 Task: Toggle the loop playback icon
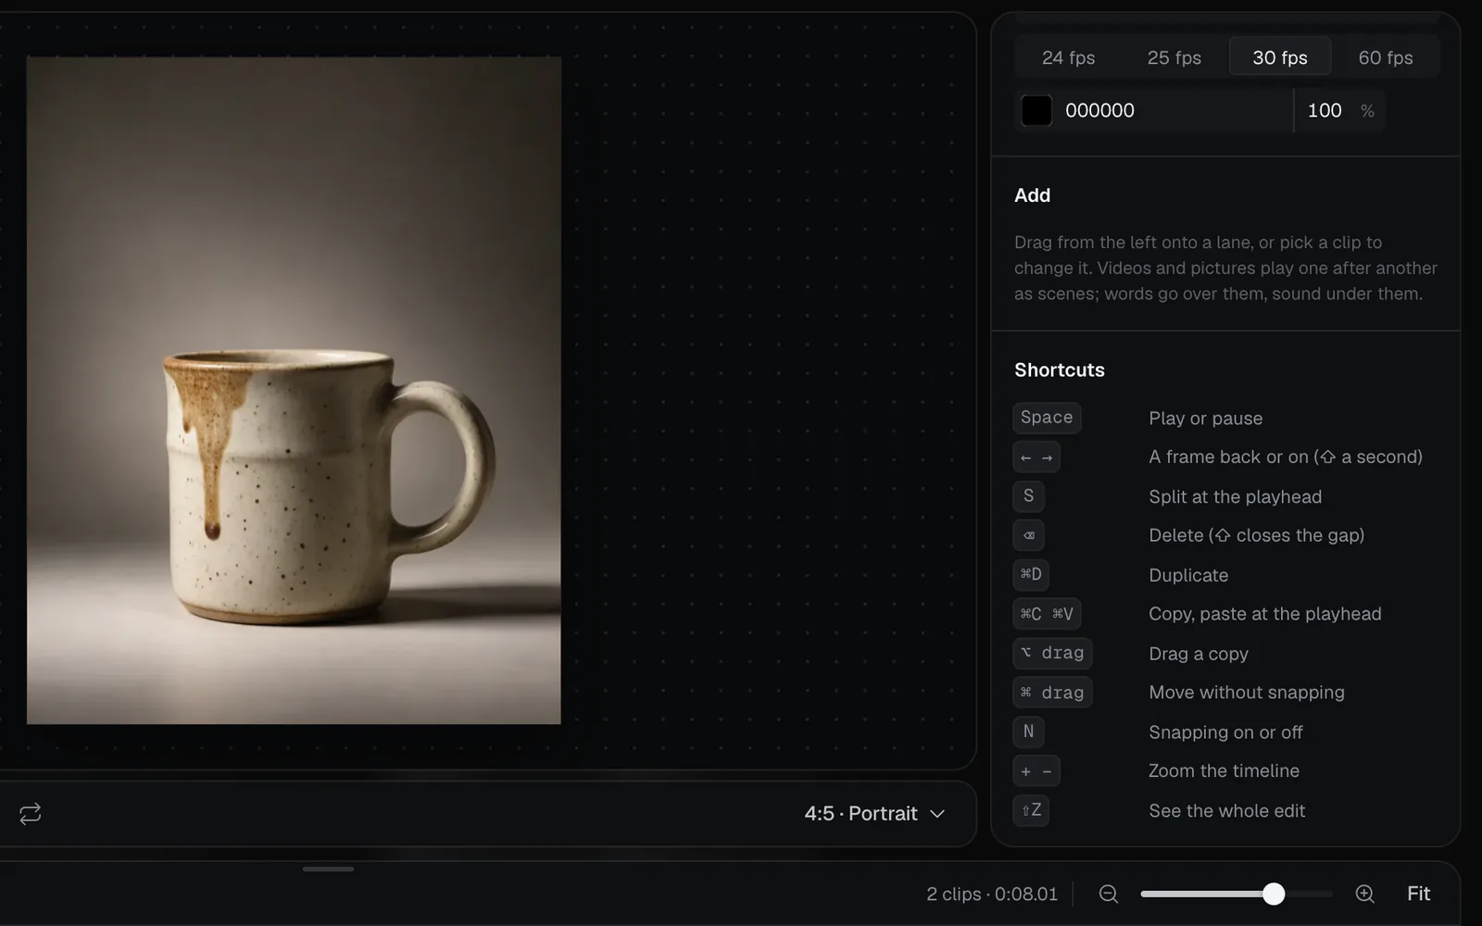30,813
